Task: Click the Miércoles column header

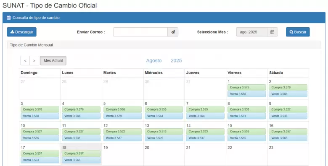Action: tap(153, 73)
